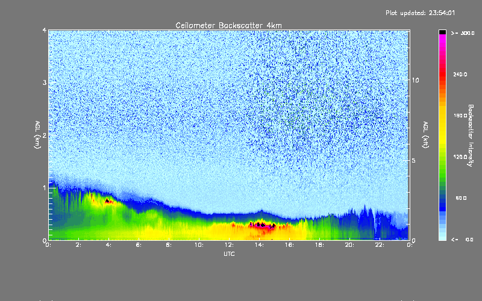Click the 'UTC' x-axis label
Viewport: 482px width, 301px height.
229,253
